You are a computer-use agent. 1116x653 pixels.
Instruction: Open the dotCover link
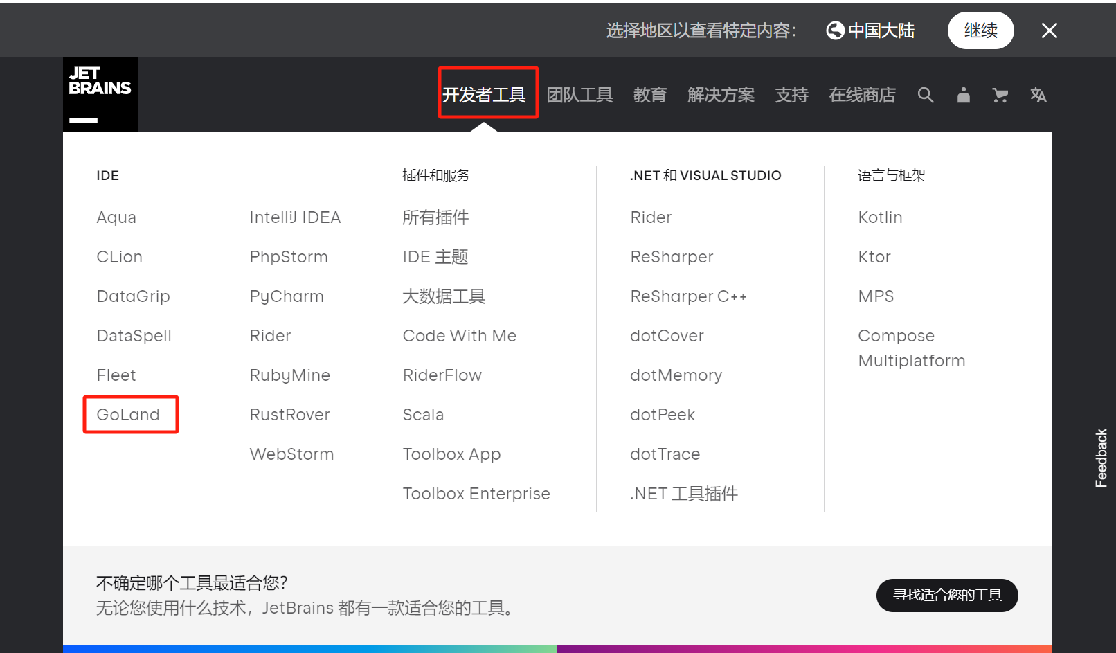point(667,336)
